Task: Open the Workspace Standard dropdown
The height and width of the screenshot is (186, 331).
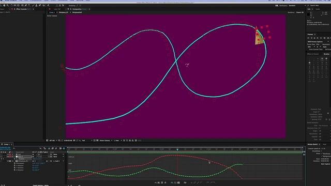Action: point(297,6)
